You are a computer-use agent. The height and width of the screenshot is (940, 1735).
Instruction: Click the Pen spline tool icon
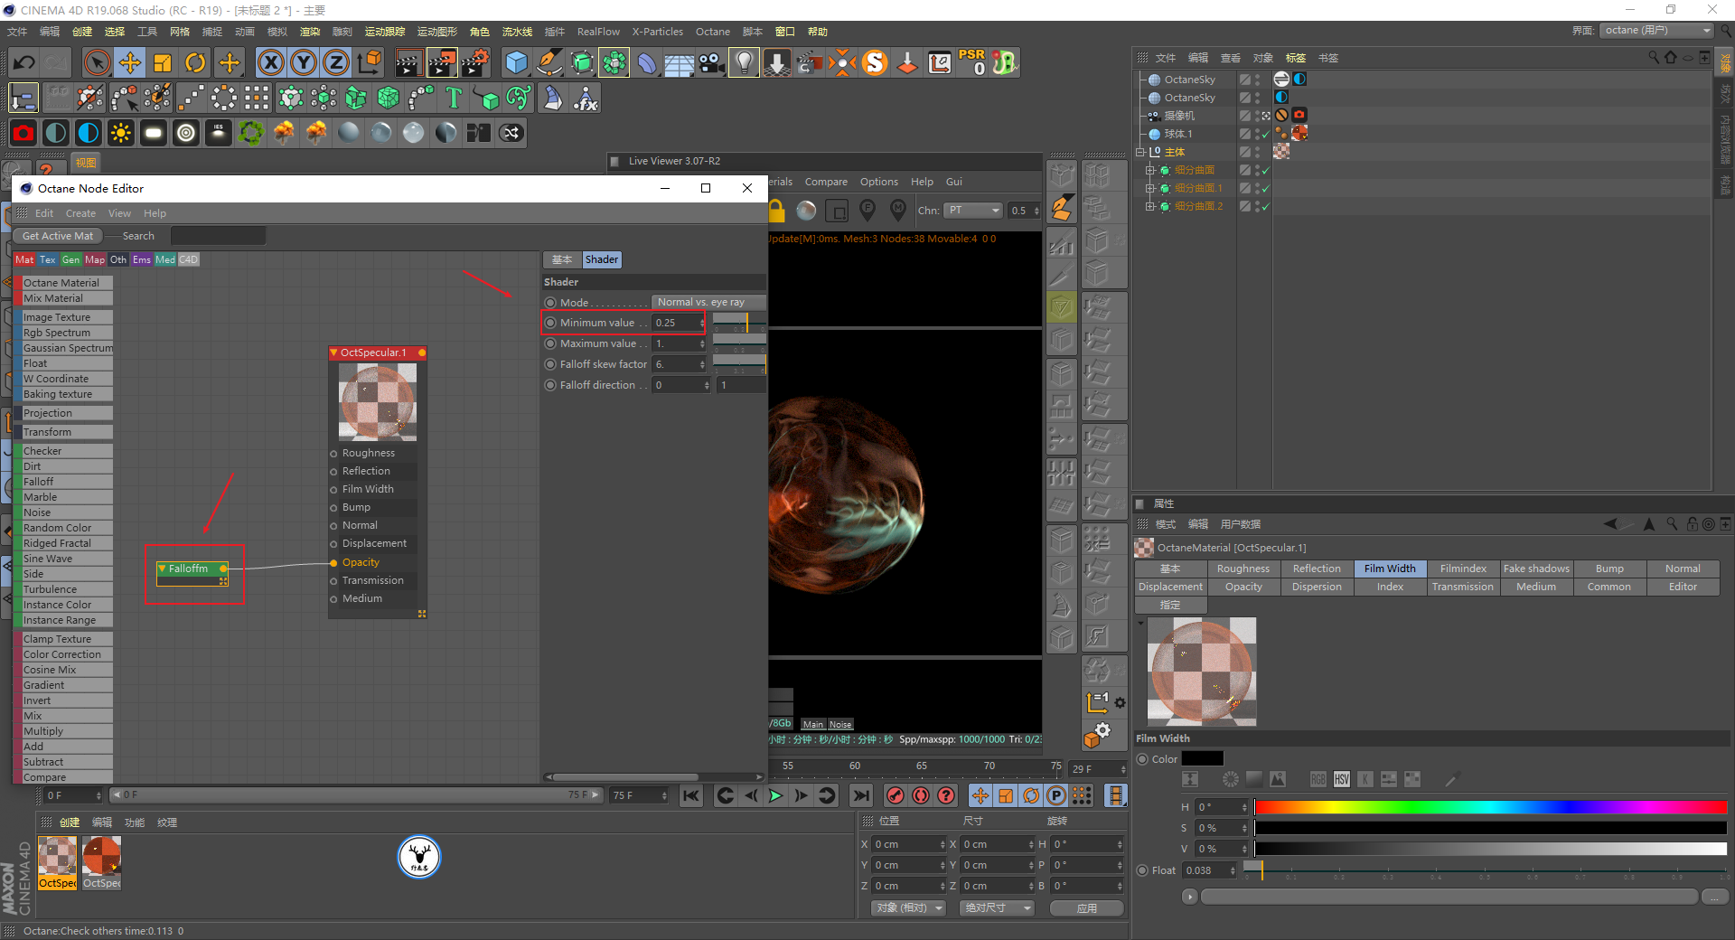pyautogui.click(x=549, y=62)
